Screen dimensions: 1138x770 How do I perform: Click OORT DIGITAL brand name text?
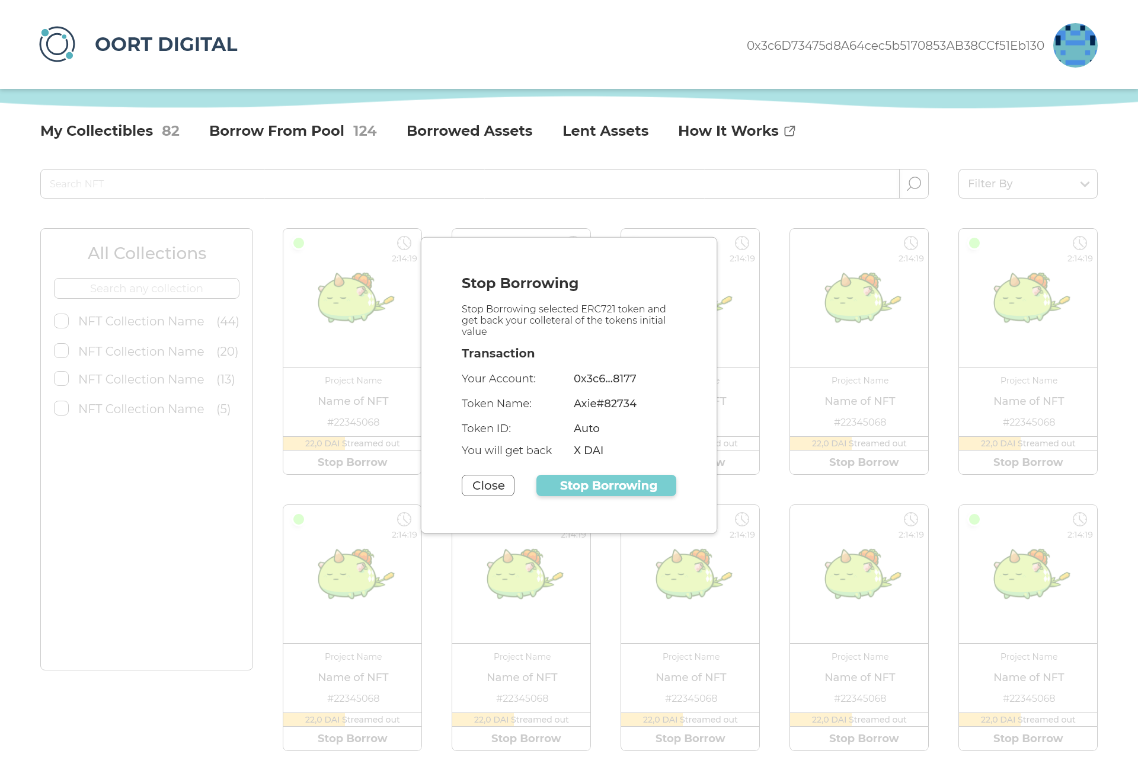(166, 44)
